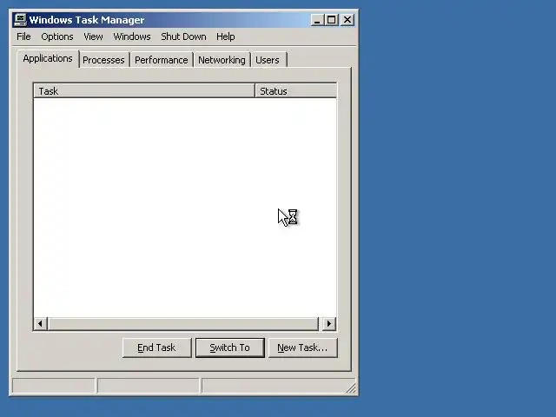
Task: Click the scroll left arrow
Action: [41, 323]
